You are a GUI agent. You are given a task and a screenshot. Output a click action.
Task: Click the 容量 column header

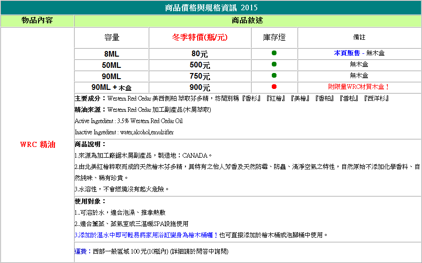coord(111,37)
